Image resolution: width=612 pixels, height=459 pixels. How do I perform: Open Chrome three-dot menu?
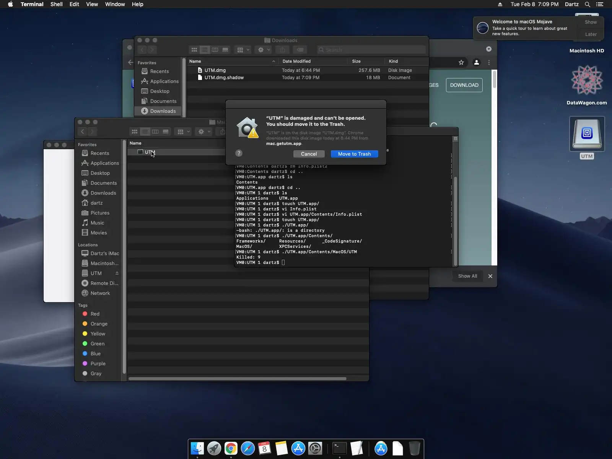tap(489, 62)
